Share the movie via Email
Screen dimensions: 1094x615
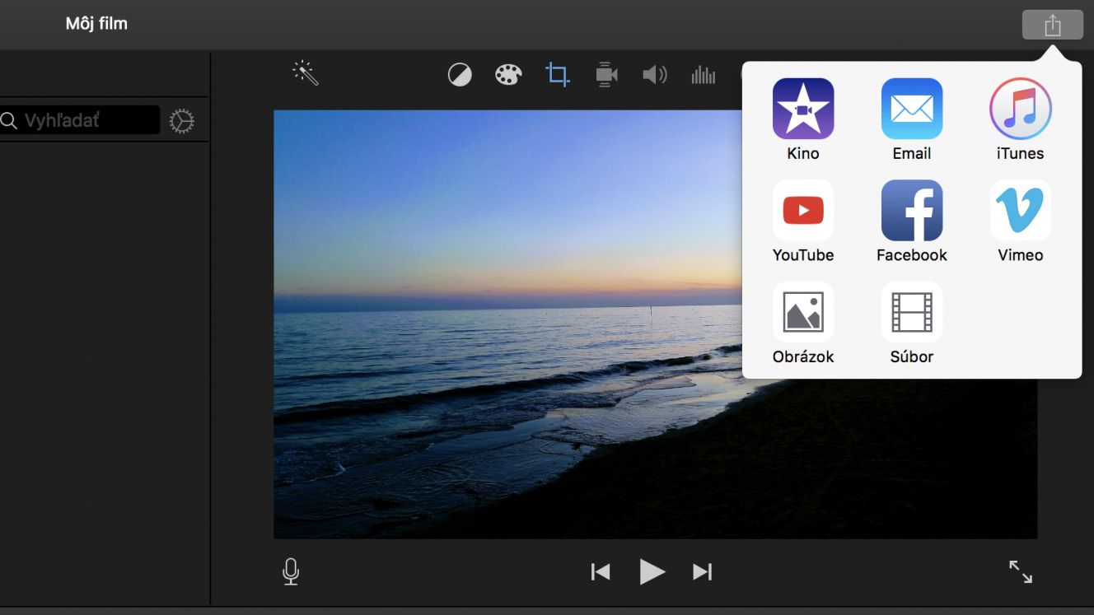click(x=911, y=119)
